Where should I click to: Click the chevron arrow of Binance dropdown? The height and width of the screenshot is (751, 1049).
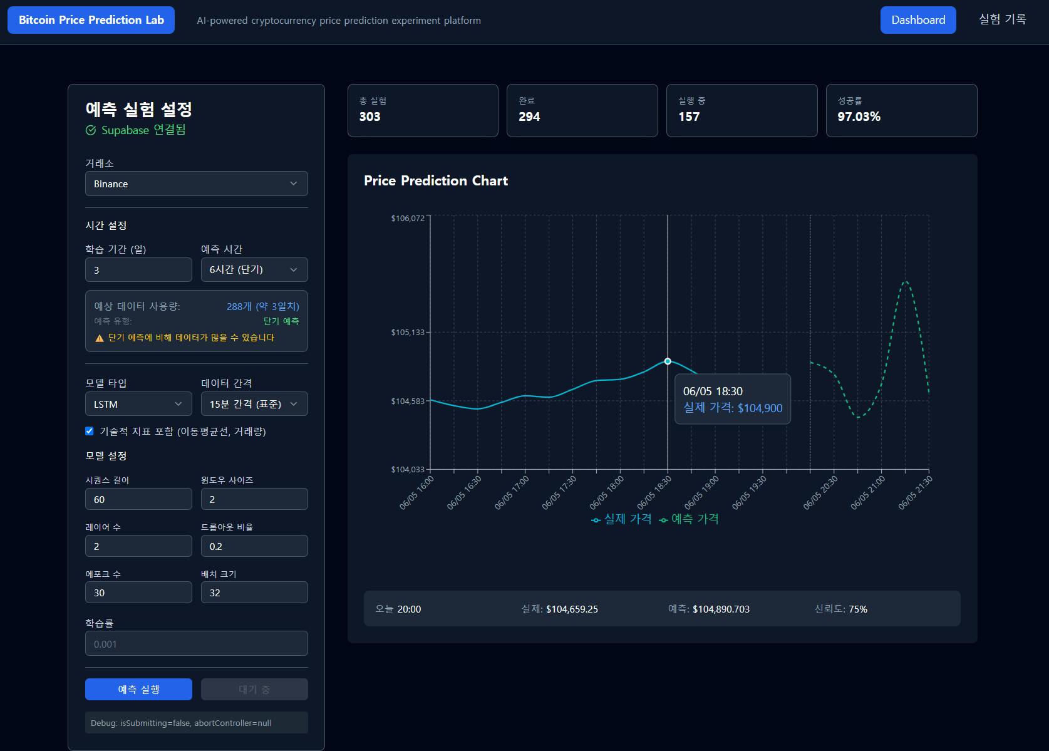(294, 184)
